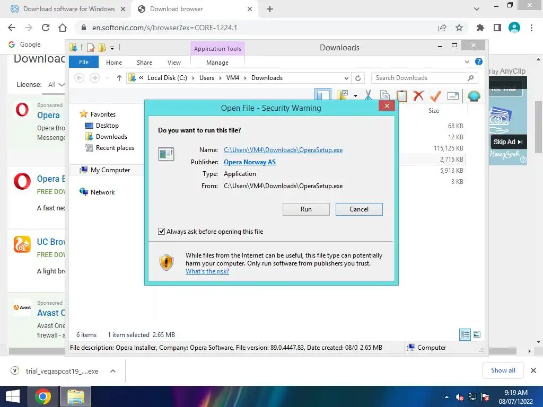543x407 pixels.
Task: Click Show all in Chrome downloads bar
Action: coord(503,370)
